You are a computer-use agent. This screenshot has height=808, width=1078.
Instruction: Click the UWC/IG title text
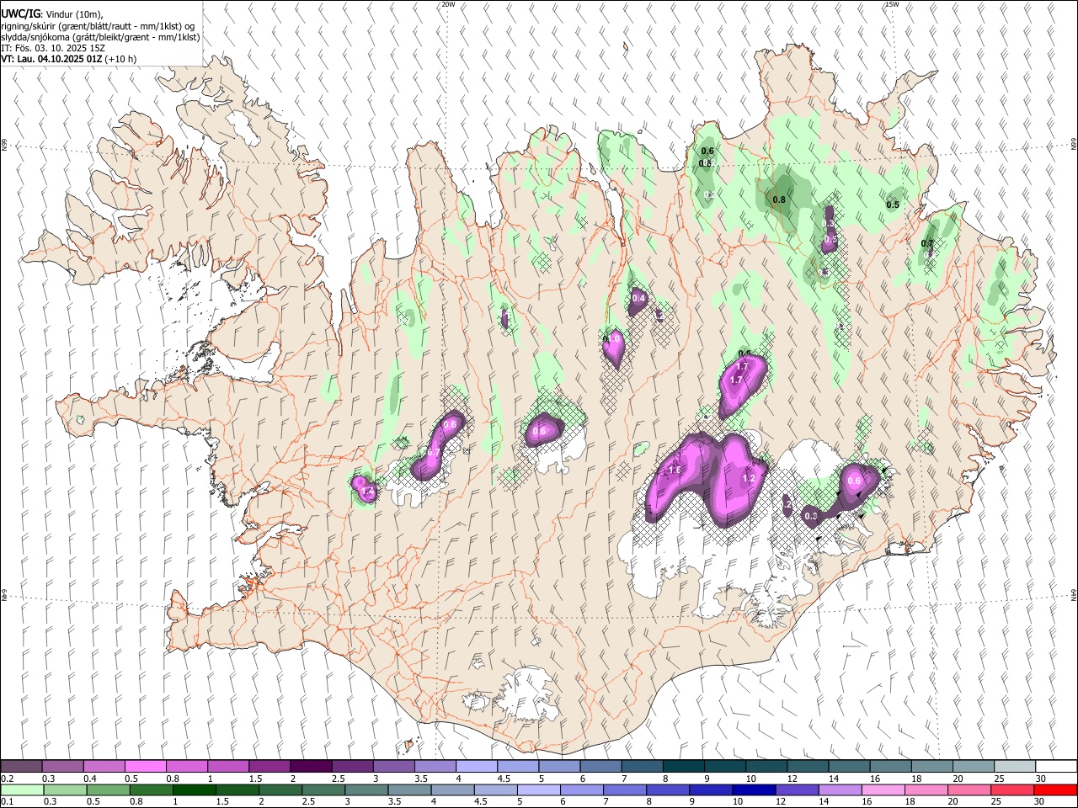point(20,14)
